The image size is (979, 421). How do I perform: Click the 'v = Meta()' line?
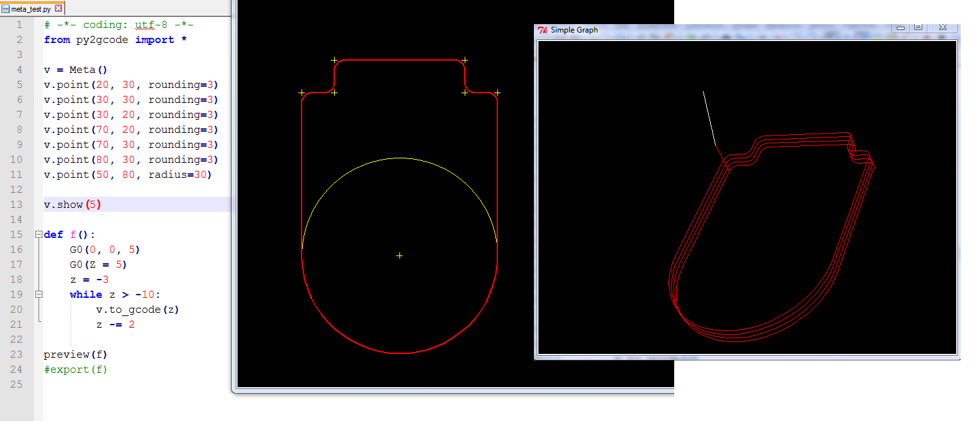(x=75, y=70)
